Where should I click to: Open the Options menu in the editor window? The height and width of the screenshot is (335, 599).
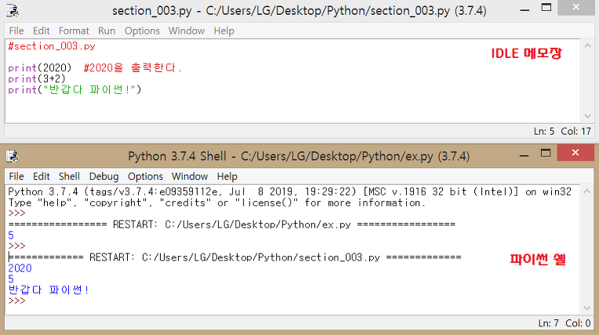(142, 31)
